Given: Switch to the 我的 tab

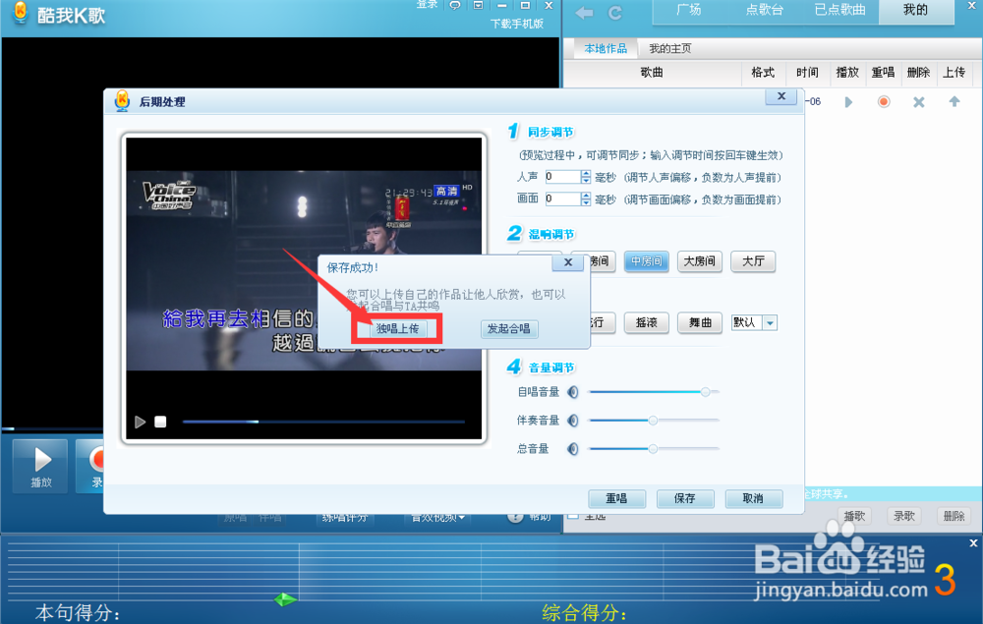Looking at the screenshot, I should (915, 11).
